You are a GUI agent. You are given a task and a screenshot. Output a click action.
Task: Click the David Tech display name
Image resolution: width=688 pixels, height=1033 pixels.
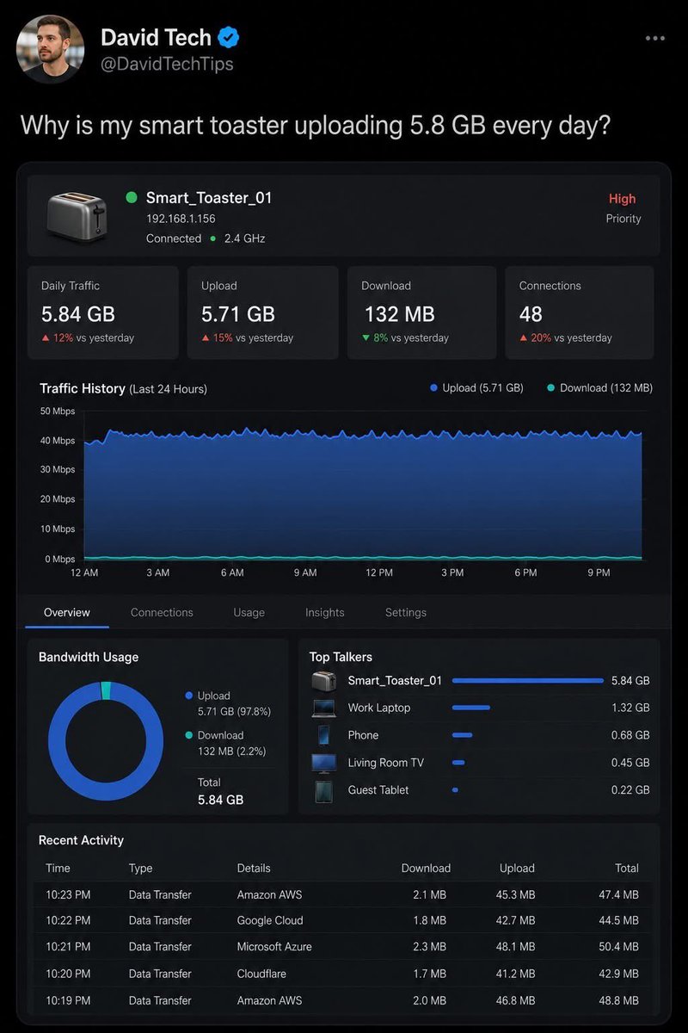pos(156,37)
